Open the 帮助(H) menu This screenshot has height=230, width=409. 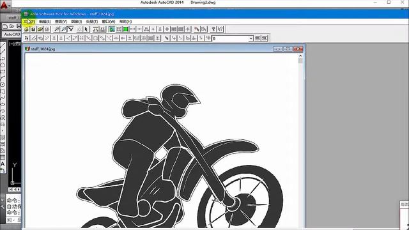(125, 21)
